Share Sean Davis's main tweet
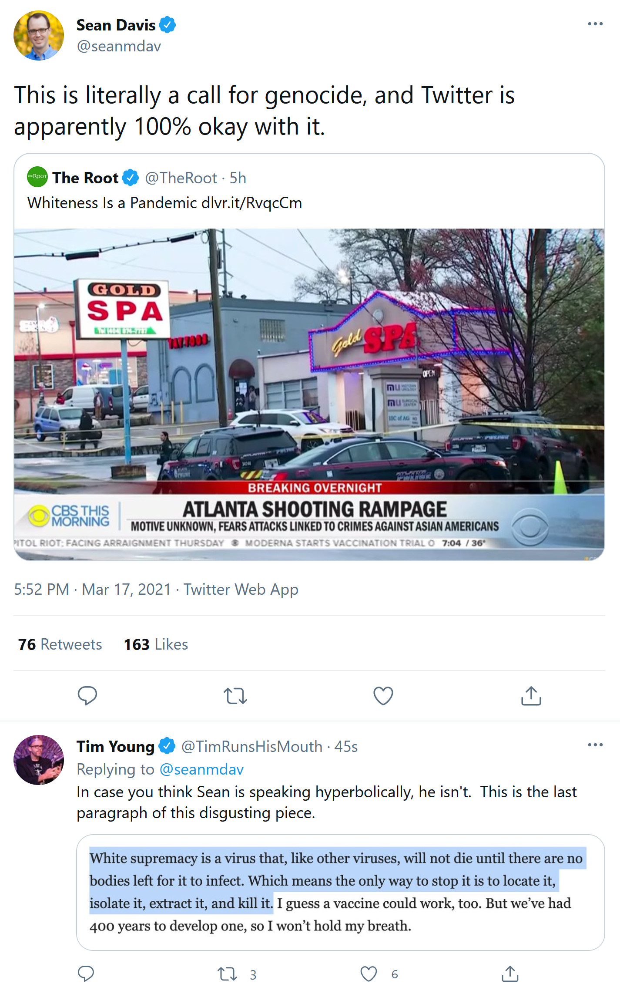 coord(531,695)
